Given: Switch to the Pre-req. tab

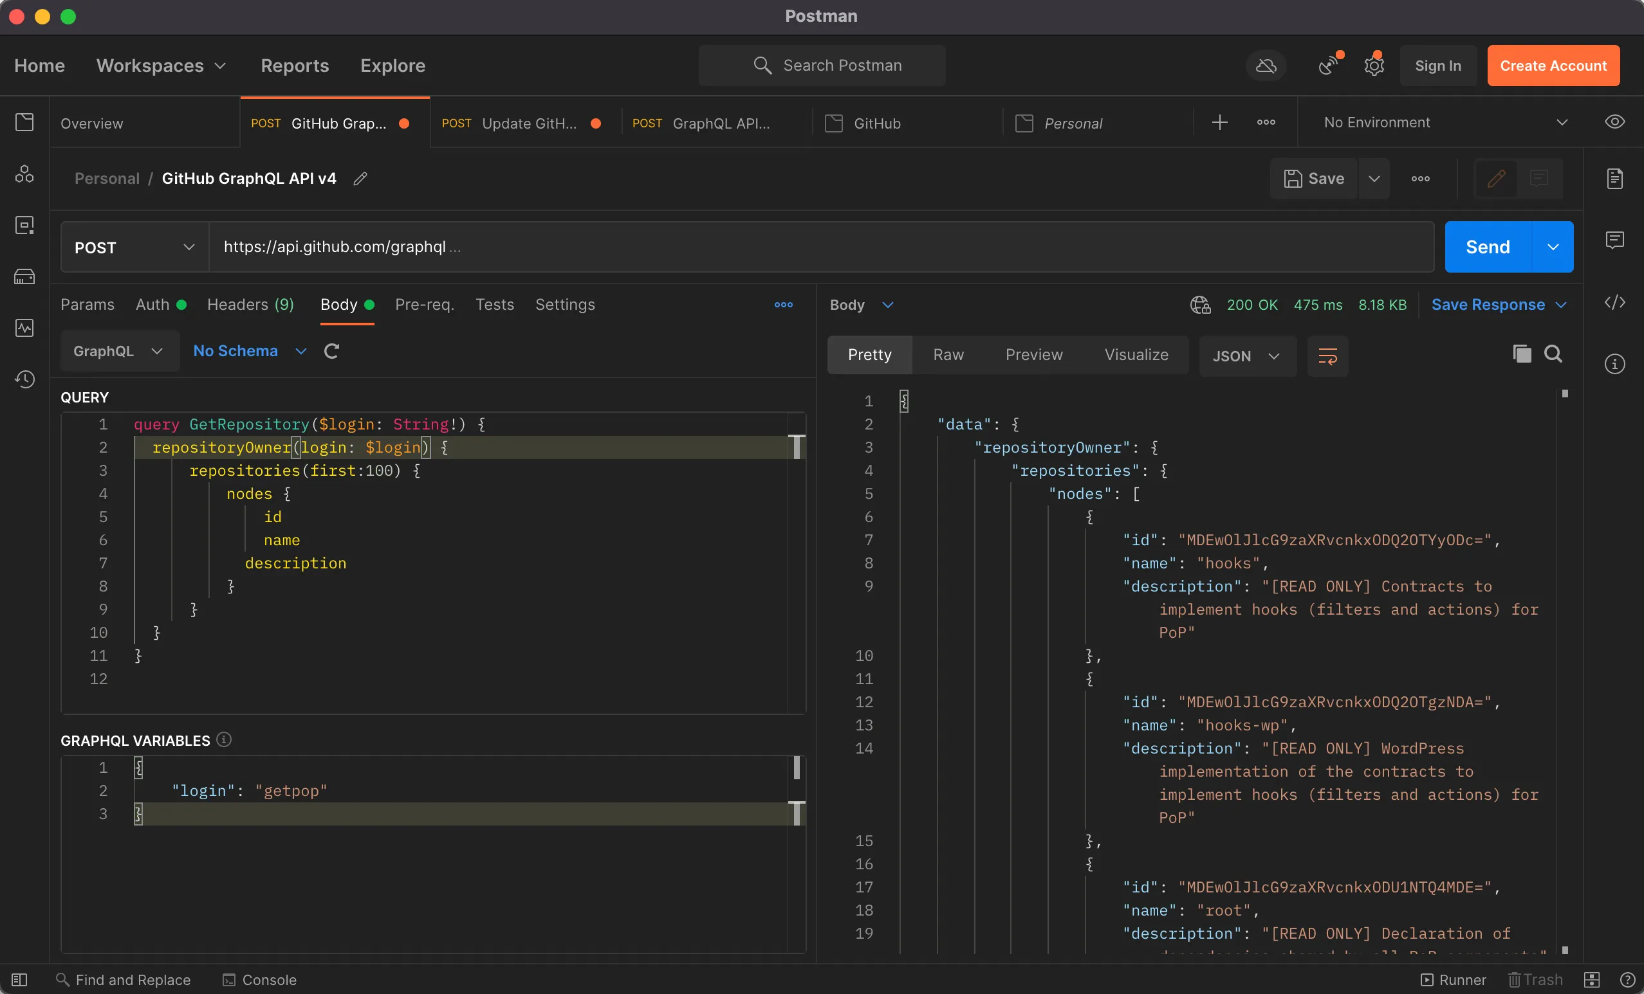Looking at the screenshot, I should pos(425,305).
